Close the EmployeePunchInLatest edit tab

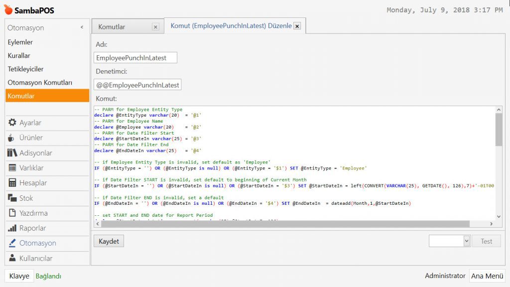click(297, 26)
